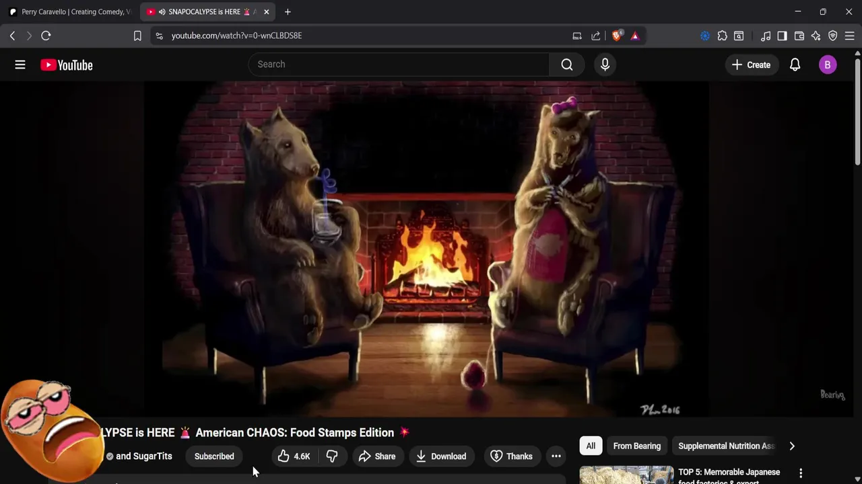Go back in browser history

[12, 36]
